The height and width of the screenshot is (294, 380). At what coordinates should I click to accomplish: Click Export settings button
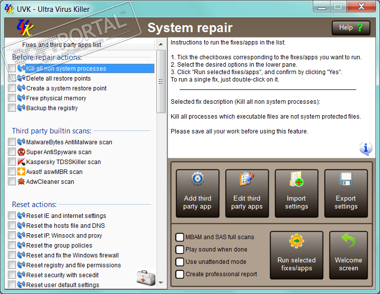[x=346, y=193]
